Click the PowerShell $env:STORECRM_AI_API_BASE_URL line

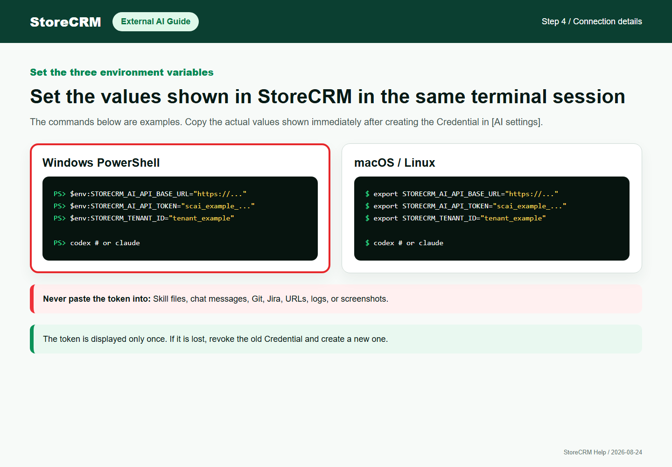point(150,194)
